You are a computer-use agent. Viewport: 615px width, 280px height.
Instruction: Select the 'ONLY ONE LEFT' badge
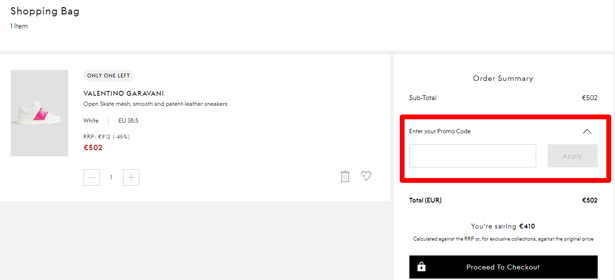click(109, 76)
